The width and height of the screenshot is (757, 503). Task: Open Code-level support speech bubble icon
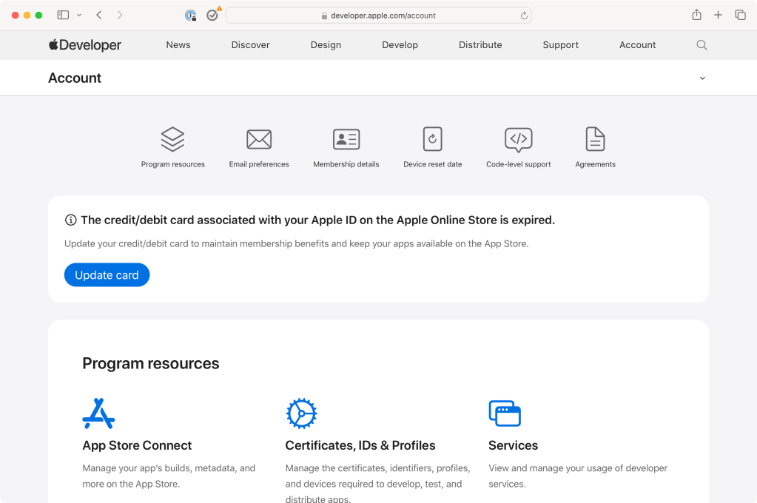click(518, 138)
